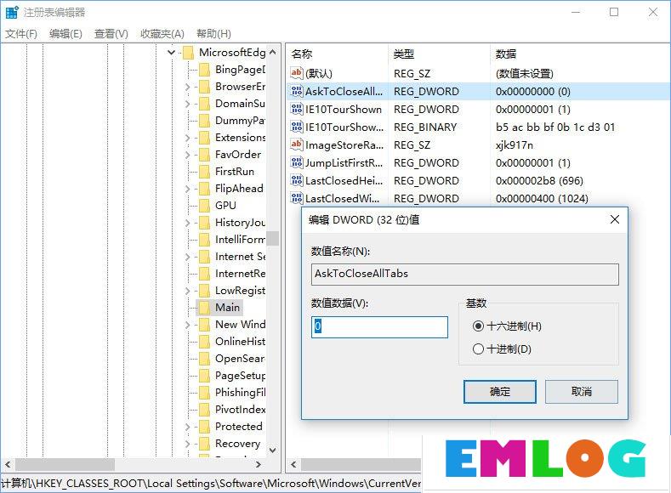This screenshot has height=493, width=671.
Task: Expand the HistoryJou tree node
Action: pyautogui.click(x=187, y=223)
